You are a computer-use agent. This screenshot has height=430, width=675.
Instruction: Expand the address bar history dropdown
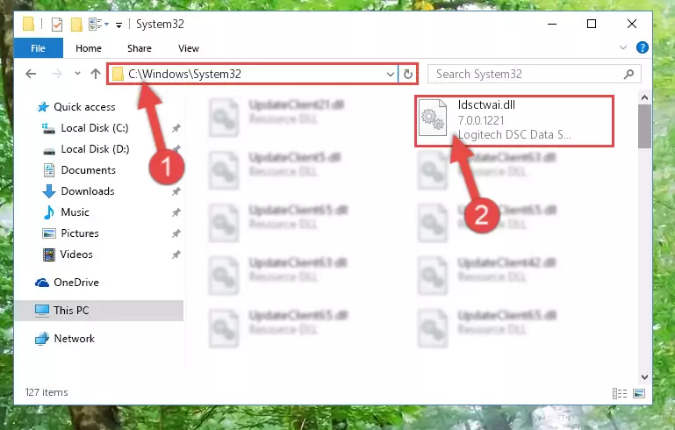coord(391,75)
